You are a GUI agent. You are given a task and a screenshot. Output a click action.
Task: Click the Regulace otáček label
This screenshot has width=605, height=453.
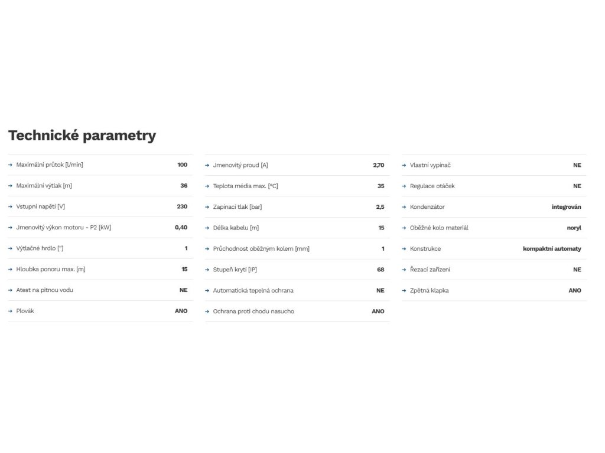click(432, 186)
